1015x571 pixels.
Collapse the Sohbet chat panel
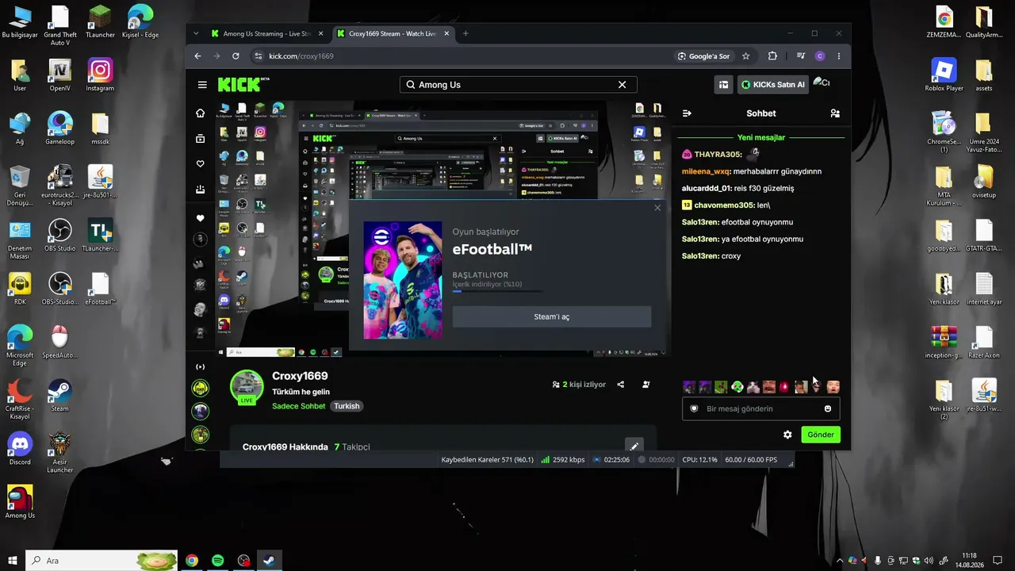pos(687,113)
